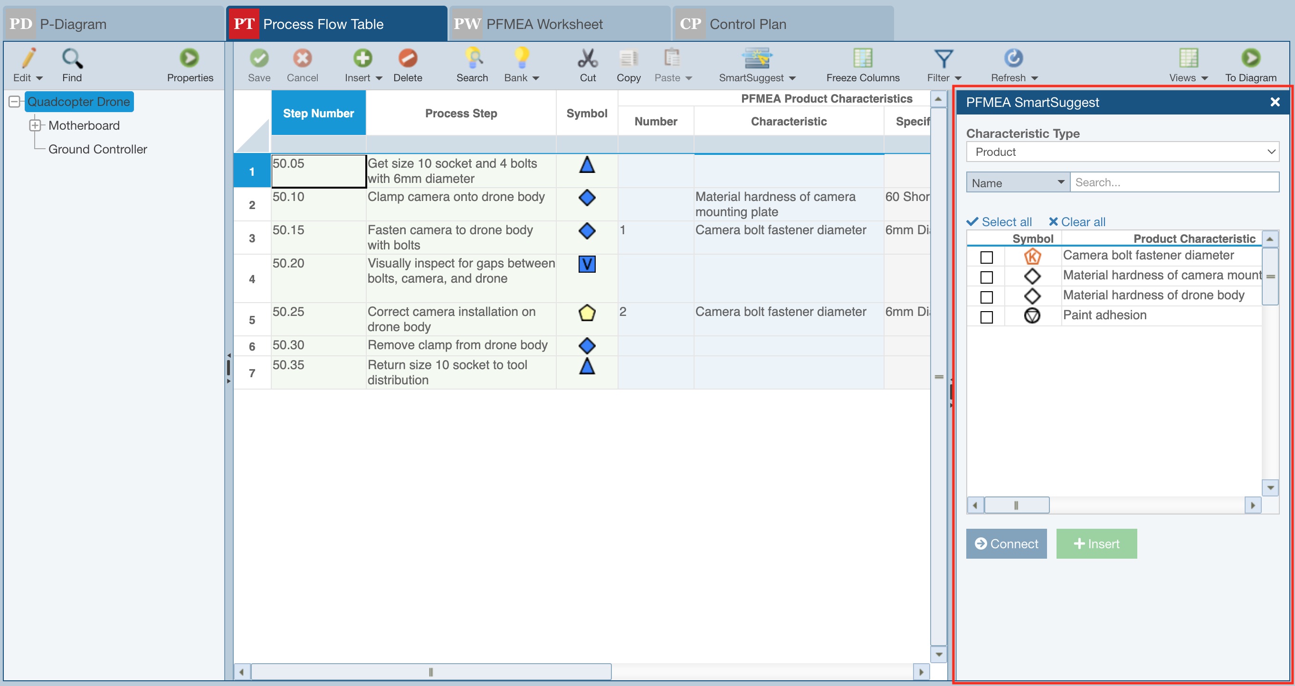Open the Properties panel icon
This screenshot has width=1295, height=686.
coord(190,59)
